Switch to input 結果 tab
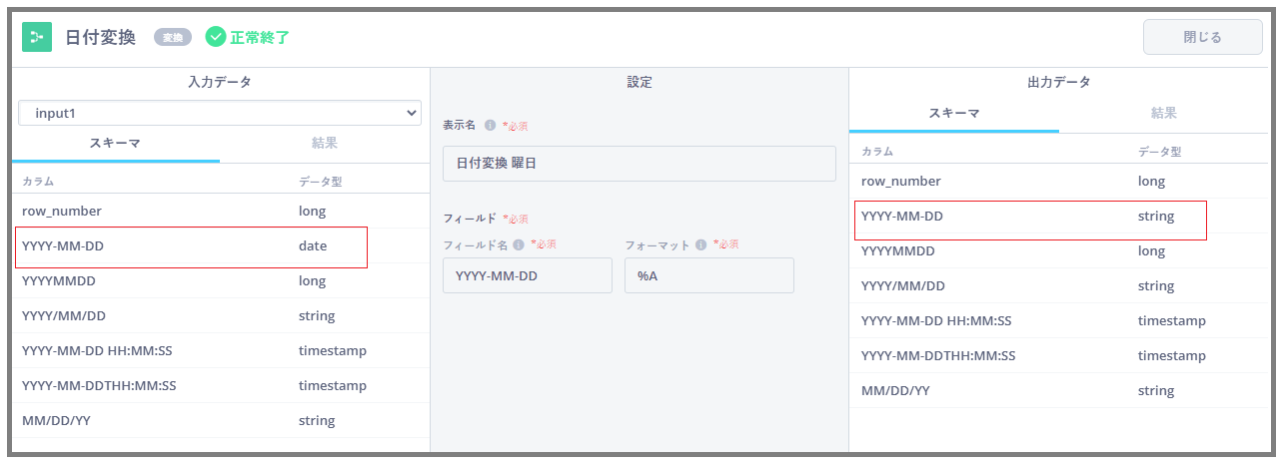 [x=325, y=144]
